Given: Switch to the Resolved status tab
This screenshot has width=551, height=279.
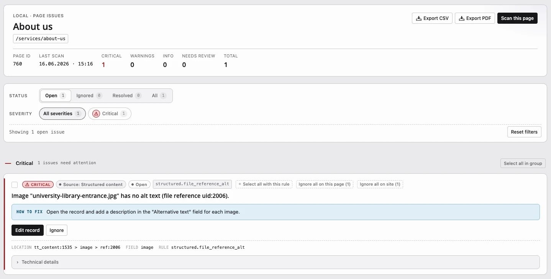Looking at the screenshot, I should (x=127, y=96).
